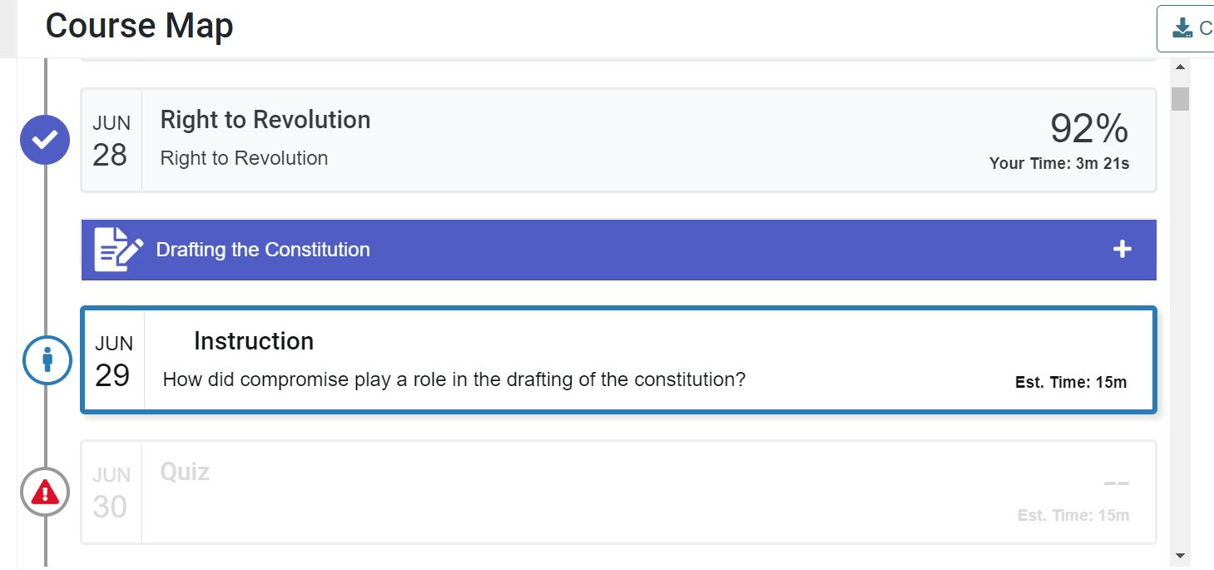
Task: Click the download icon button beside Course Map
Action: (x=1183, y=29)
